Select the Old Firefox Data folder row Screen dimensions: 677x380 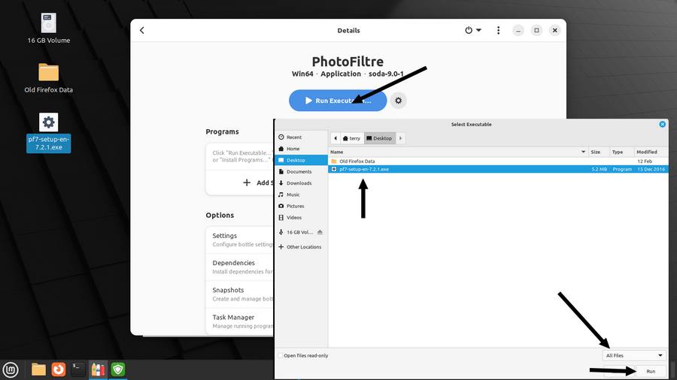(357, 161)
